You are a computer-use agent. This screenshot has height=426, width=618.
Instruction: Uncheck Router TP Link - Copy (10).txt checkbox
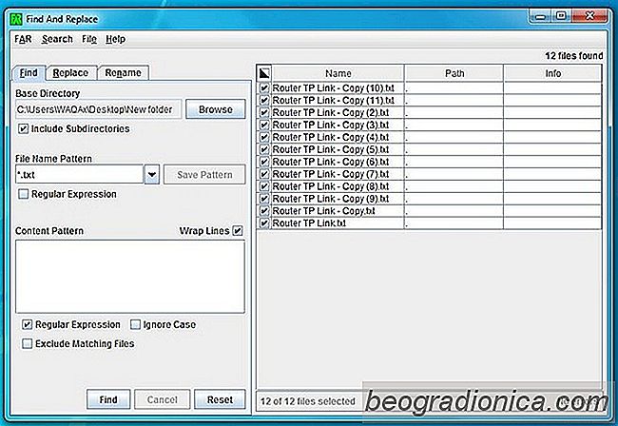point(264,87)
